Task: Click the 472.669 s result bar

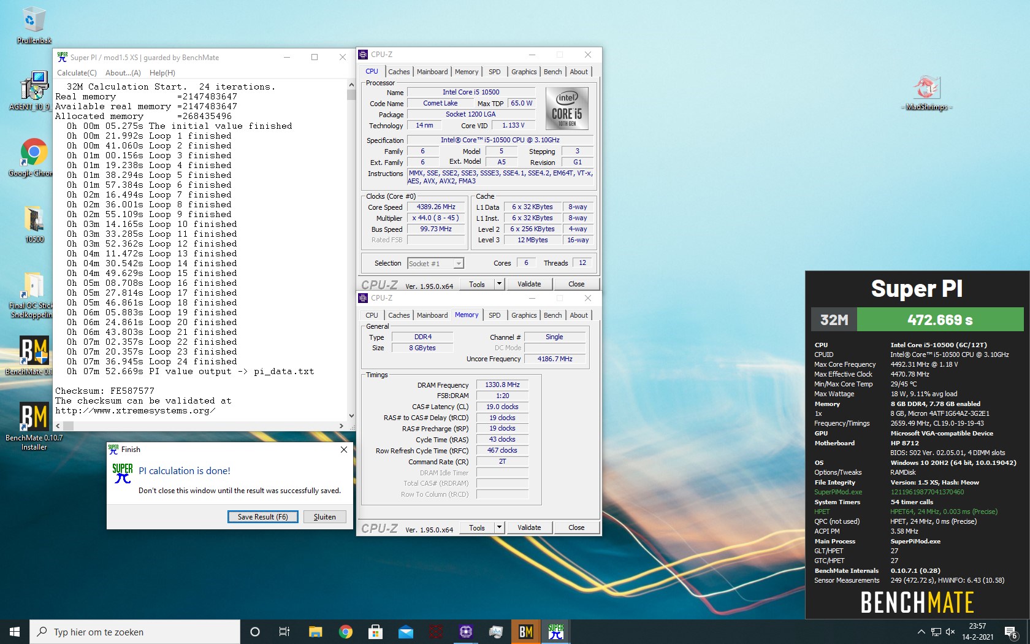Action: point(940,320)
